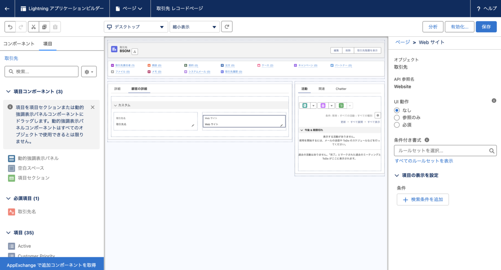Click the 分析 button
Image resolution: width=501 pixels, height=270 pixels.
tap(433, 27)
